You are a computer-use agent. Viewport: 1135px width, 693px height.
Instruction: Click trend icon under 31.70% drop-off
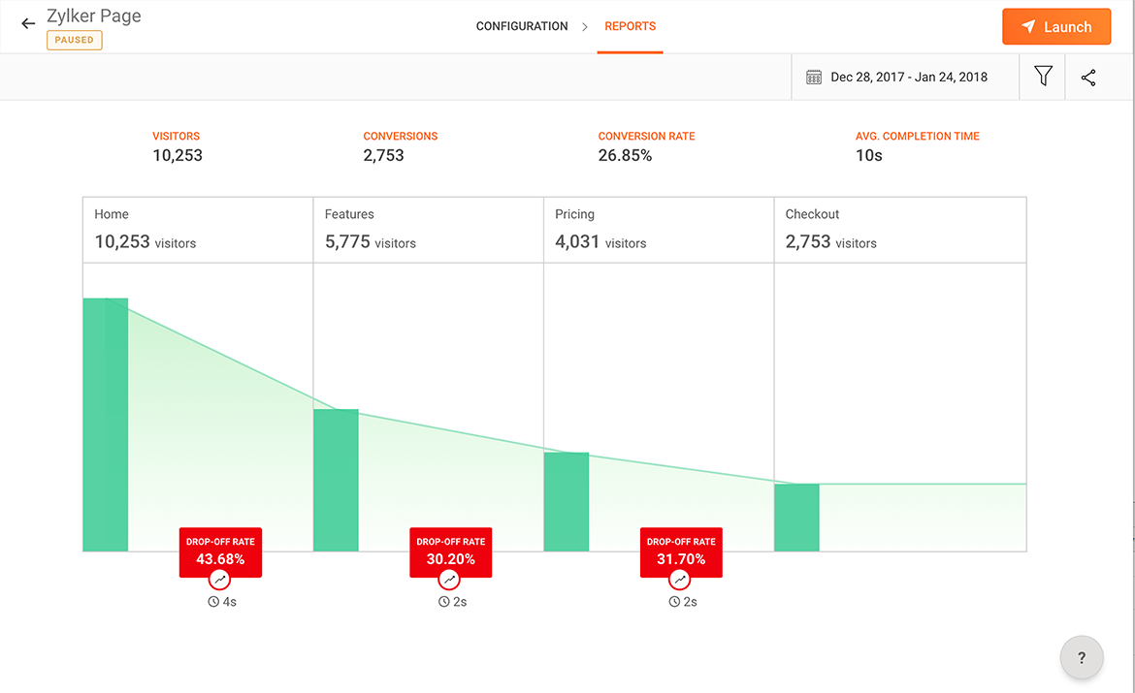(x=681, y=580)
